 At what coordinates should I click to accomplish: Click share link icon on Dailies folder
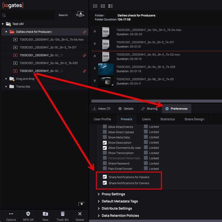pos(85,32)
